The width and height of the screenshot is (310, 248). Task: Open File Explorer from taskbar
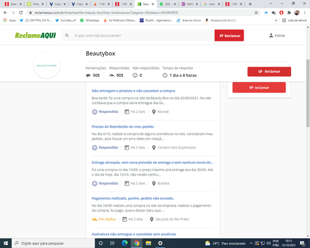click(x=148, y=243)
